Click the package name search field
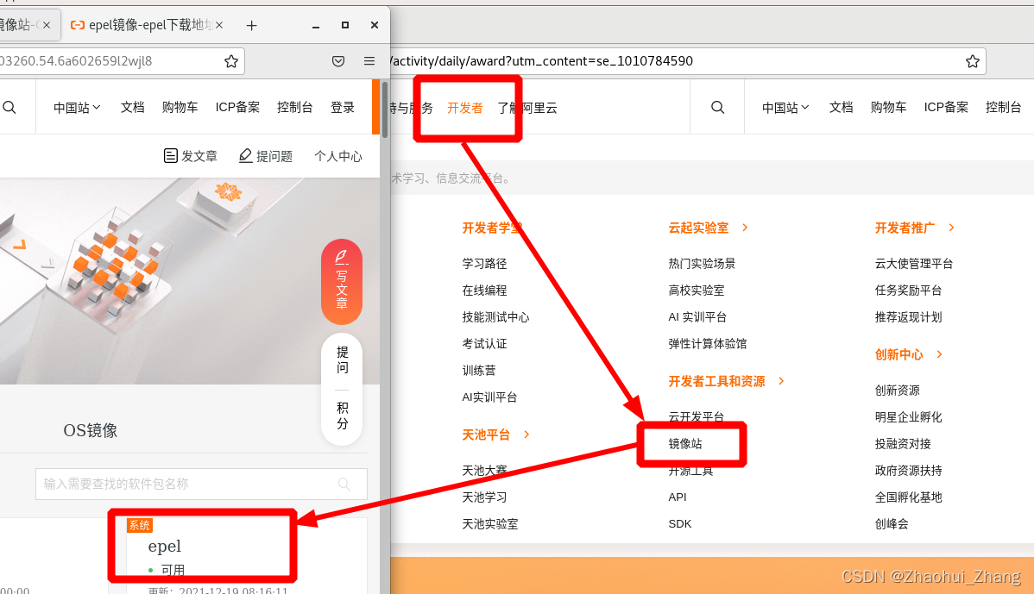The image size is (1034, 594). 201,484
